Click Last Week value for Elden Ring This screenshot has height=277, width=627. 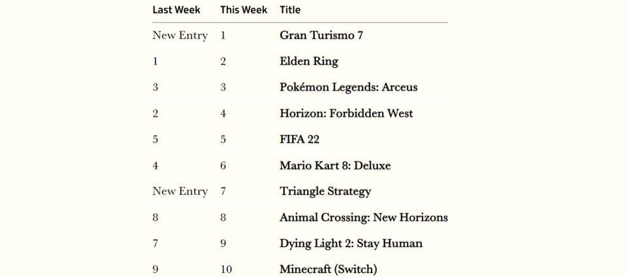(x=155, y=61)
